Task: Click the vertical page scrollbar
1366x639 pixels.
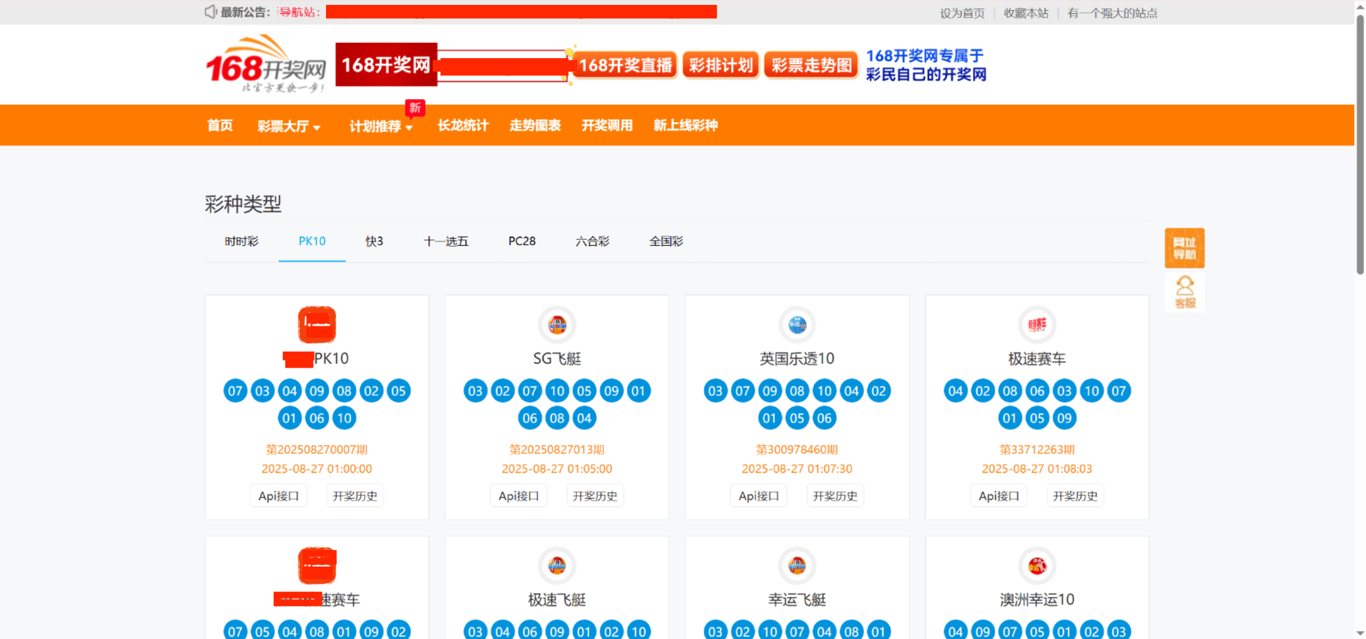Action: (x=1360, y=144)
